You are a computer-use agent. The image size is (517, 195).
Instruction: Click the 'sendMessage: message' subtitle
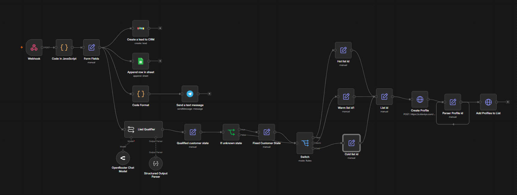[190, 109]
